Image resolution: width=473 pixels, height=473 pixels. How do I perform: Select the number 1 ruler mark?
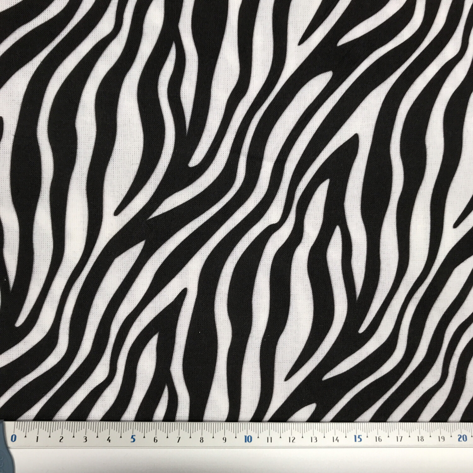(38, 439)
